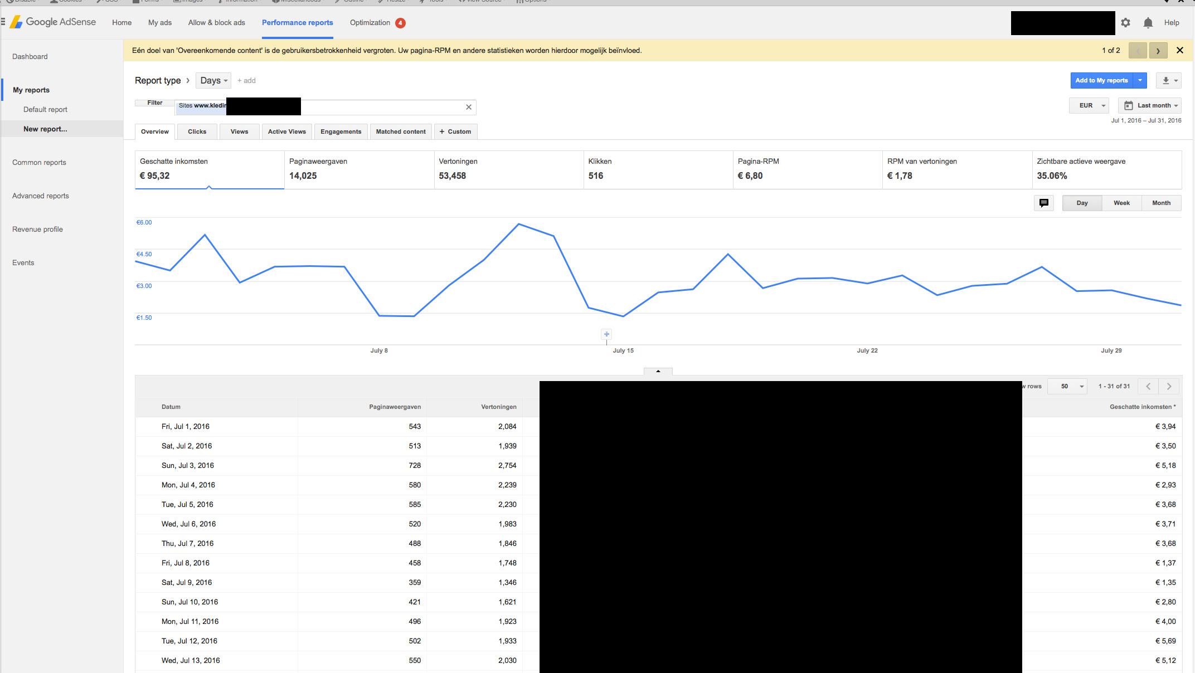Open Events in sidebar

tap(23, 262)
